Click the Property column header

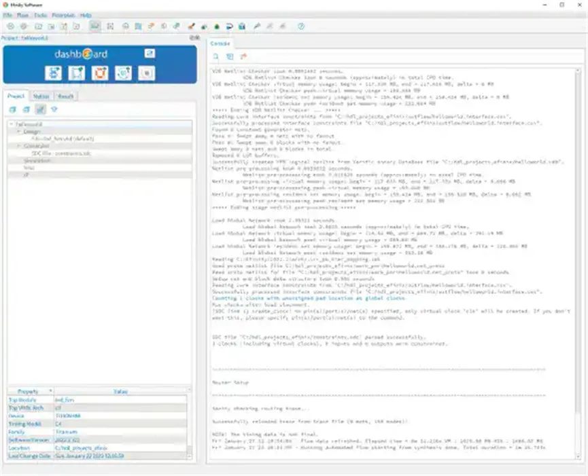tap(29, 392)
